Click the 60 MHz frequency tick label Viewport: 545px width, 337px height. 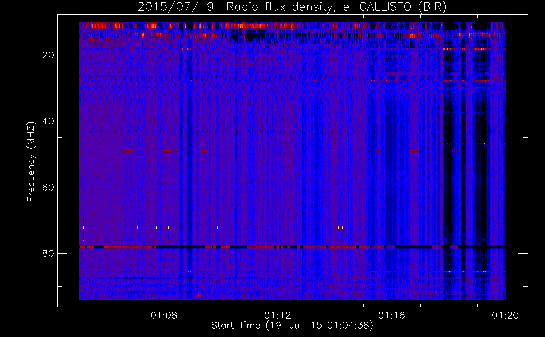pyautogui.click(x=48, y=187)
